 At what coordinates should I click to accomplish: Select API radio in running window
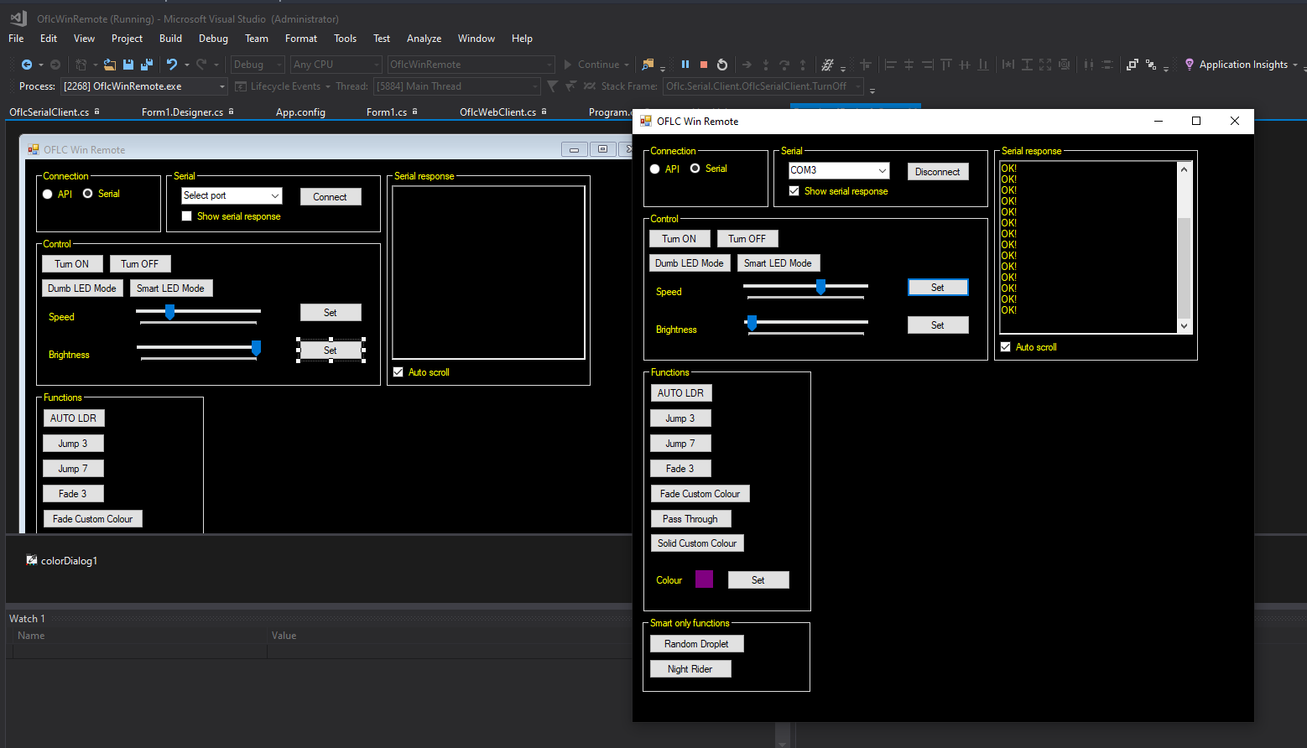click(655, 169)
